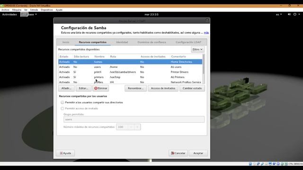Click the round button in the dialog title bar
This screenshot has height=170, width=303.
click(207, 20)
